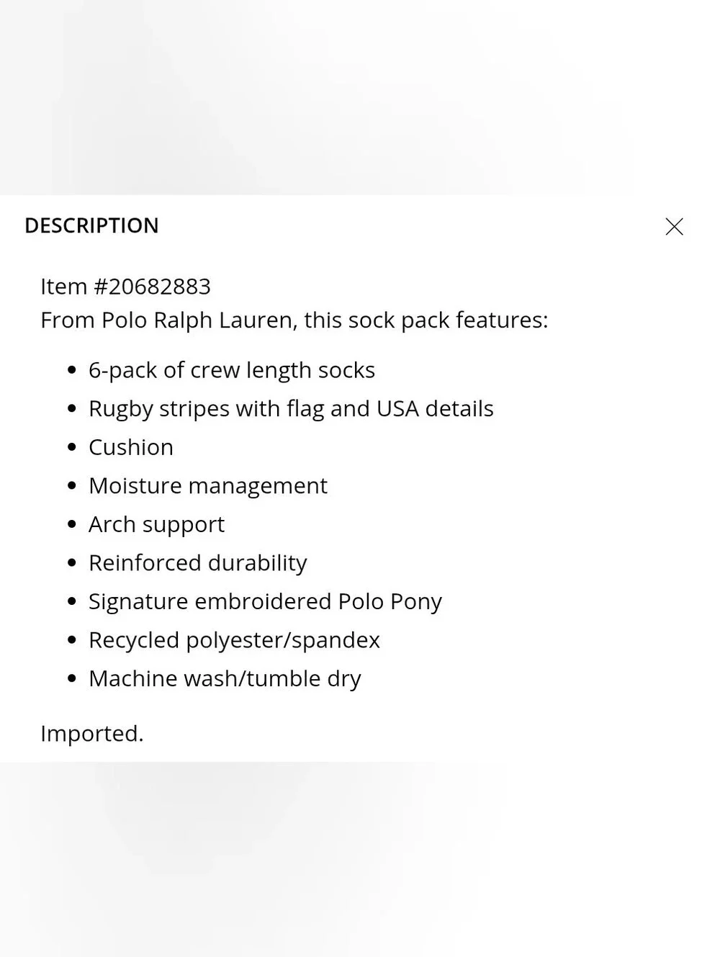Screen dimensions: 720x957
Task: Click the 'Machine wash/tumble dry' list item
Action: pos(225,679)
